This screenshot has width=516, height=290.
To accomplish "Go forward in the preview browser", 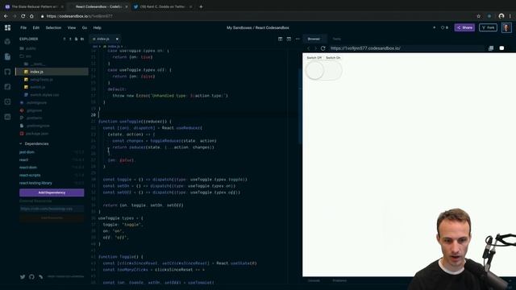I will (x=315, y=48).
